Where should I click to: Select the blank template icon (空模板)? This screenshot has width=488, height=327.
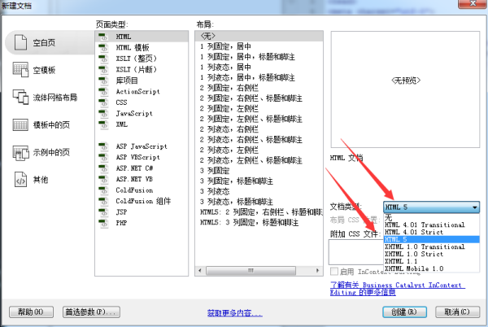[x=20, y=69]
